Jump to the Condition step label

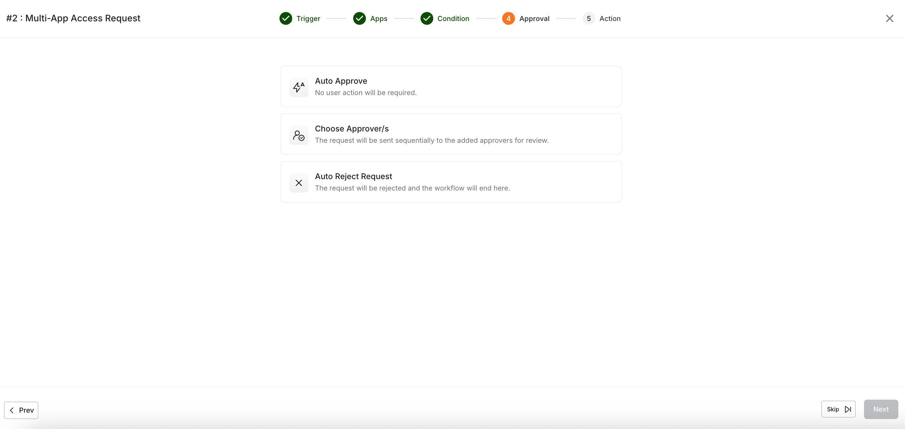pos(453,19)
